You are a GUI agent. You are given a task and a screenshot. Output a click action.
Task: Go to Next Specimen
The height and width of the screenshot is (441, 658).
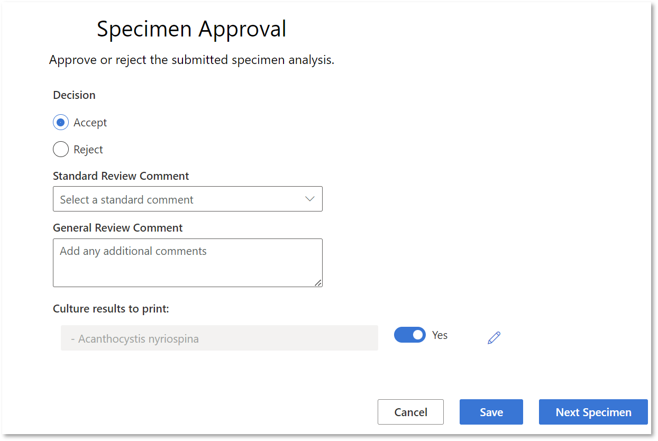pos(593,412)
